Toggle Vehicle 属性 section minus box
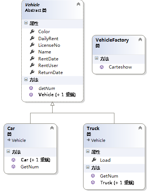Screen dimensions: 153x196 [x=26, y=23]
